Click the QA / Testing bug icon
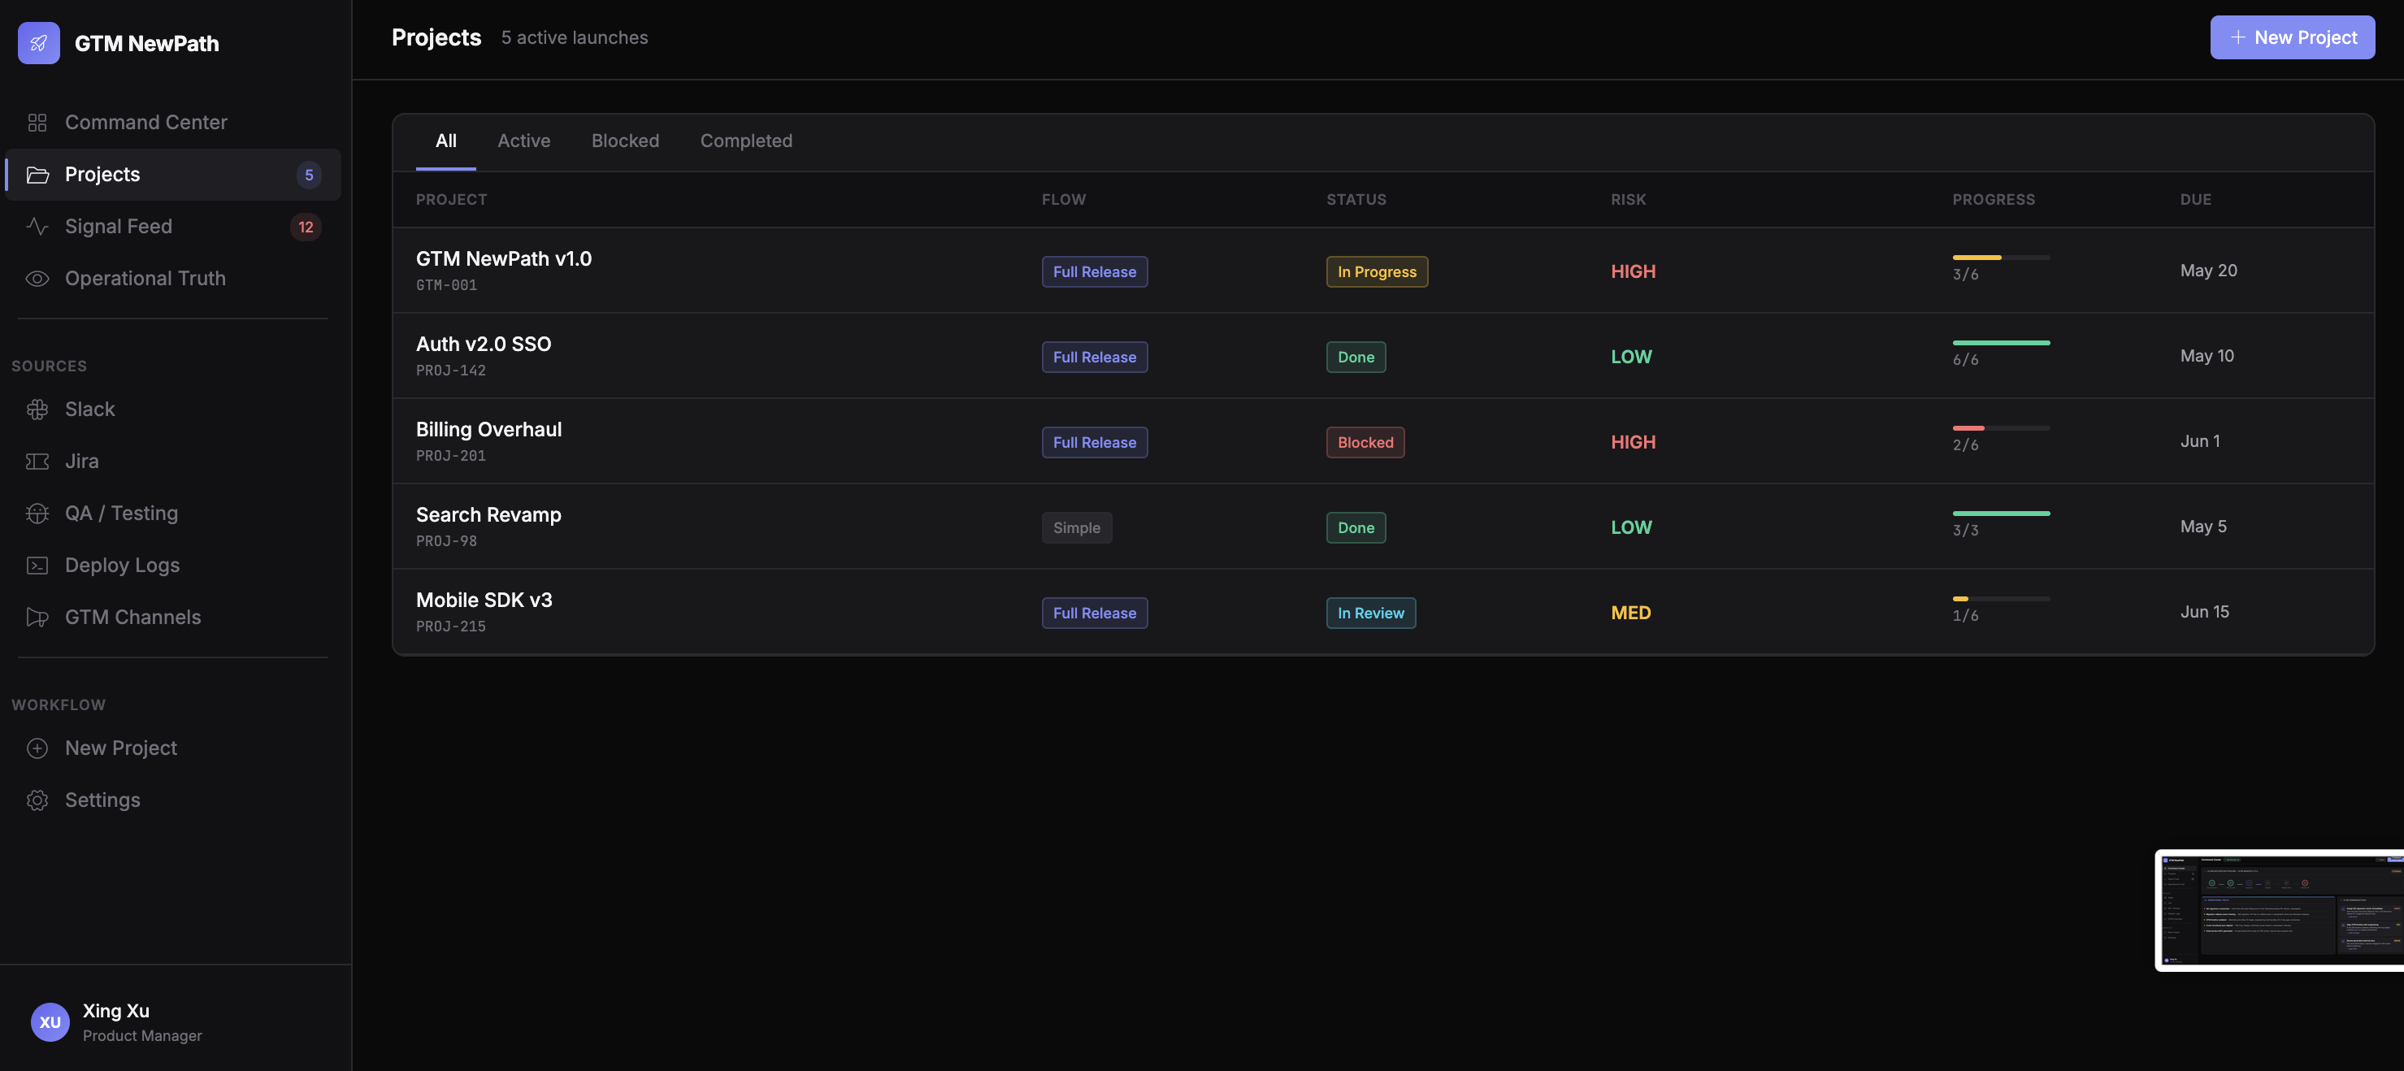 click(37, 513)
